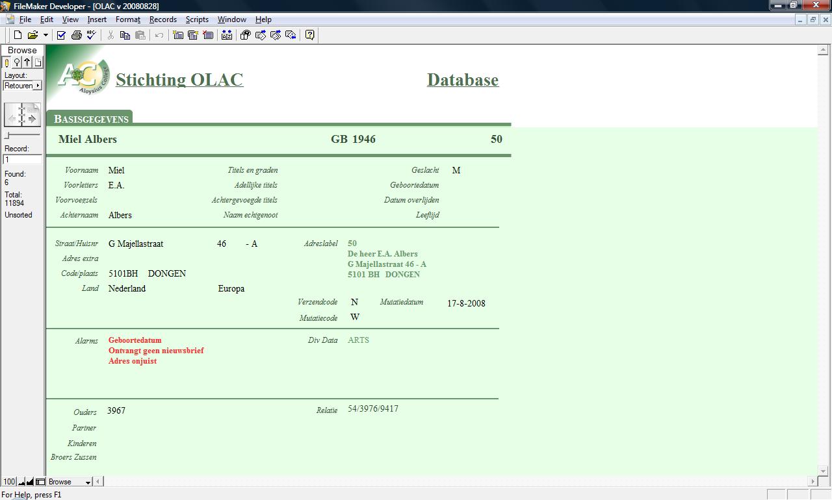Screen dimensions: 832x500
Task: Click the Show All Records toolbar icon
Action: pyautogui.click(x=245, y=35)
